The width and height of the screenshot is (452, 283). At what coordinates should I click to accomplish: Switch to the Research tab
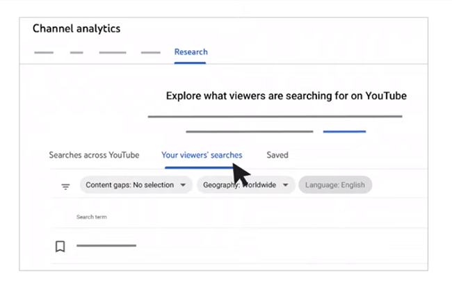point(191,52)
